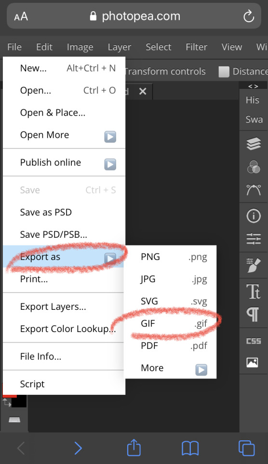Switch to the Swatches panel tab
The width and height of the screenshot is (268, 464).
254,119
